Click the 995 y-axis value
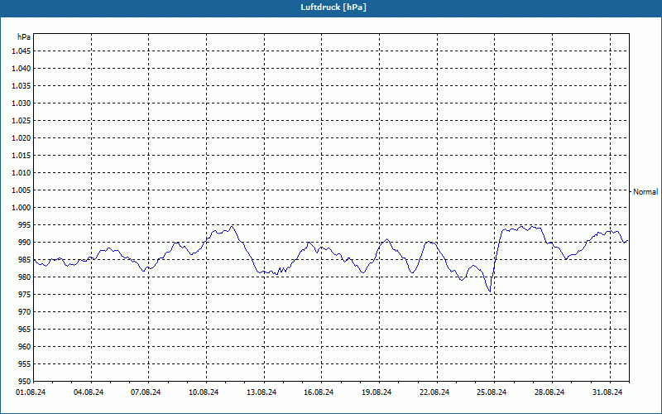662x414 pixels. [25, 224]
